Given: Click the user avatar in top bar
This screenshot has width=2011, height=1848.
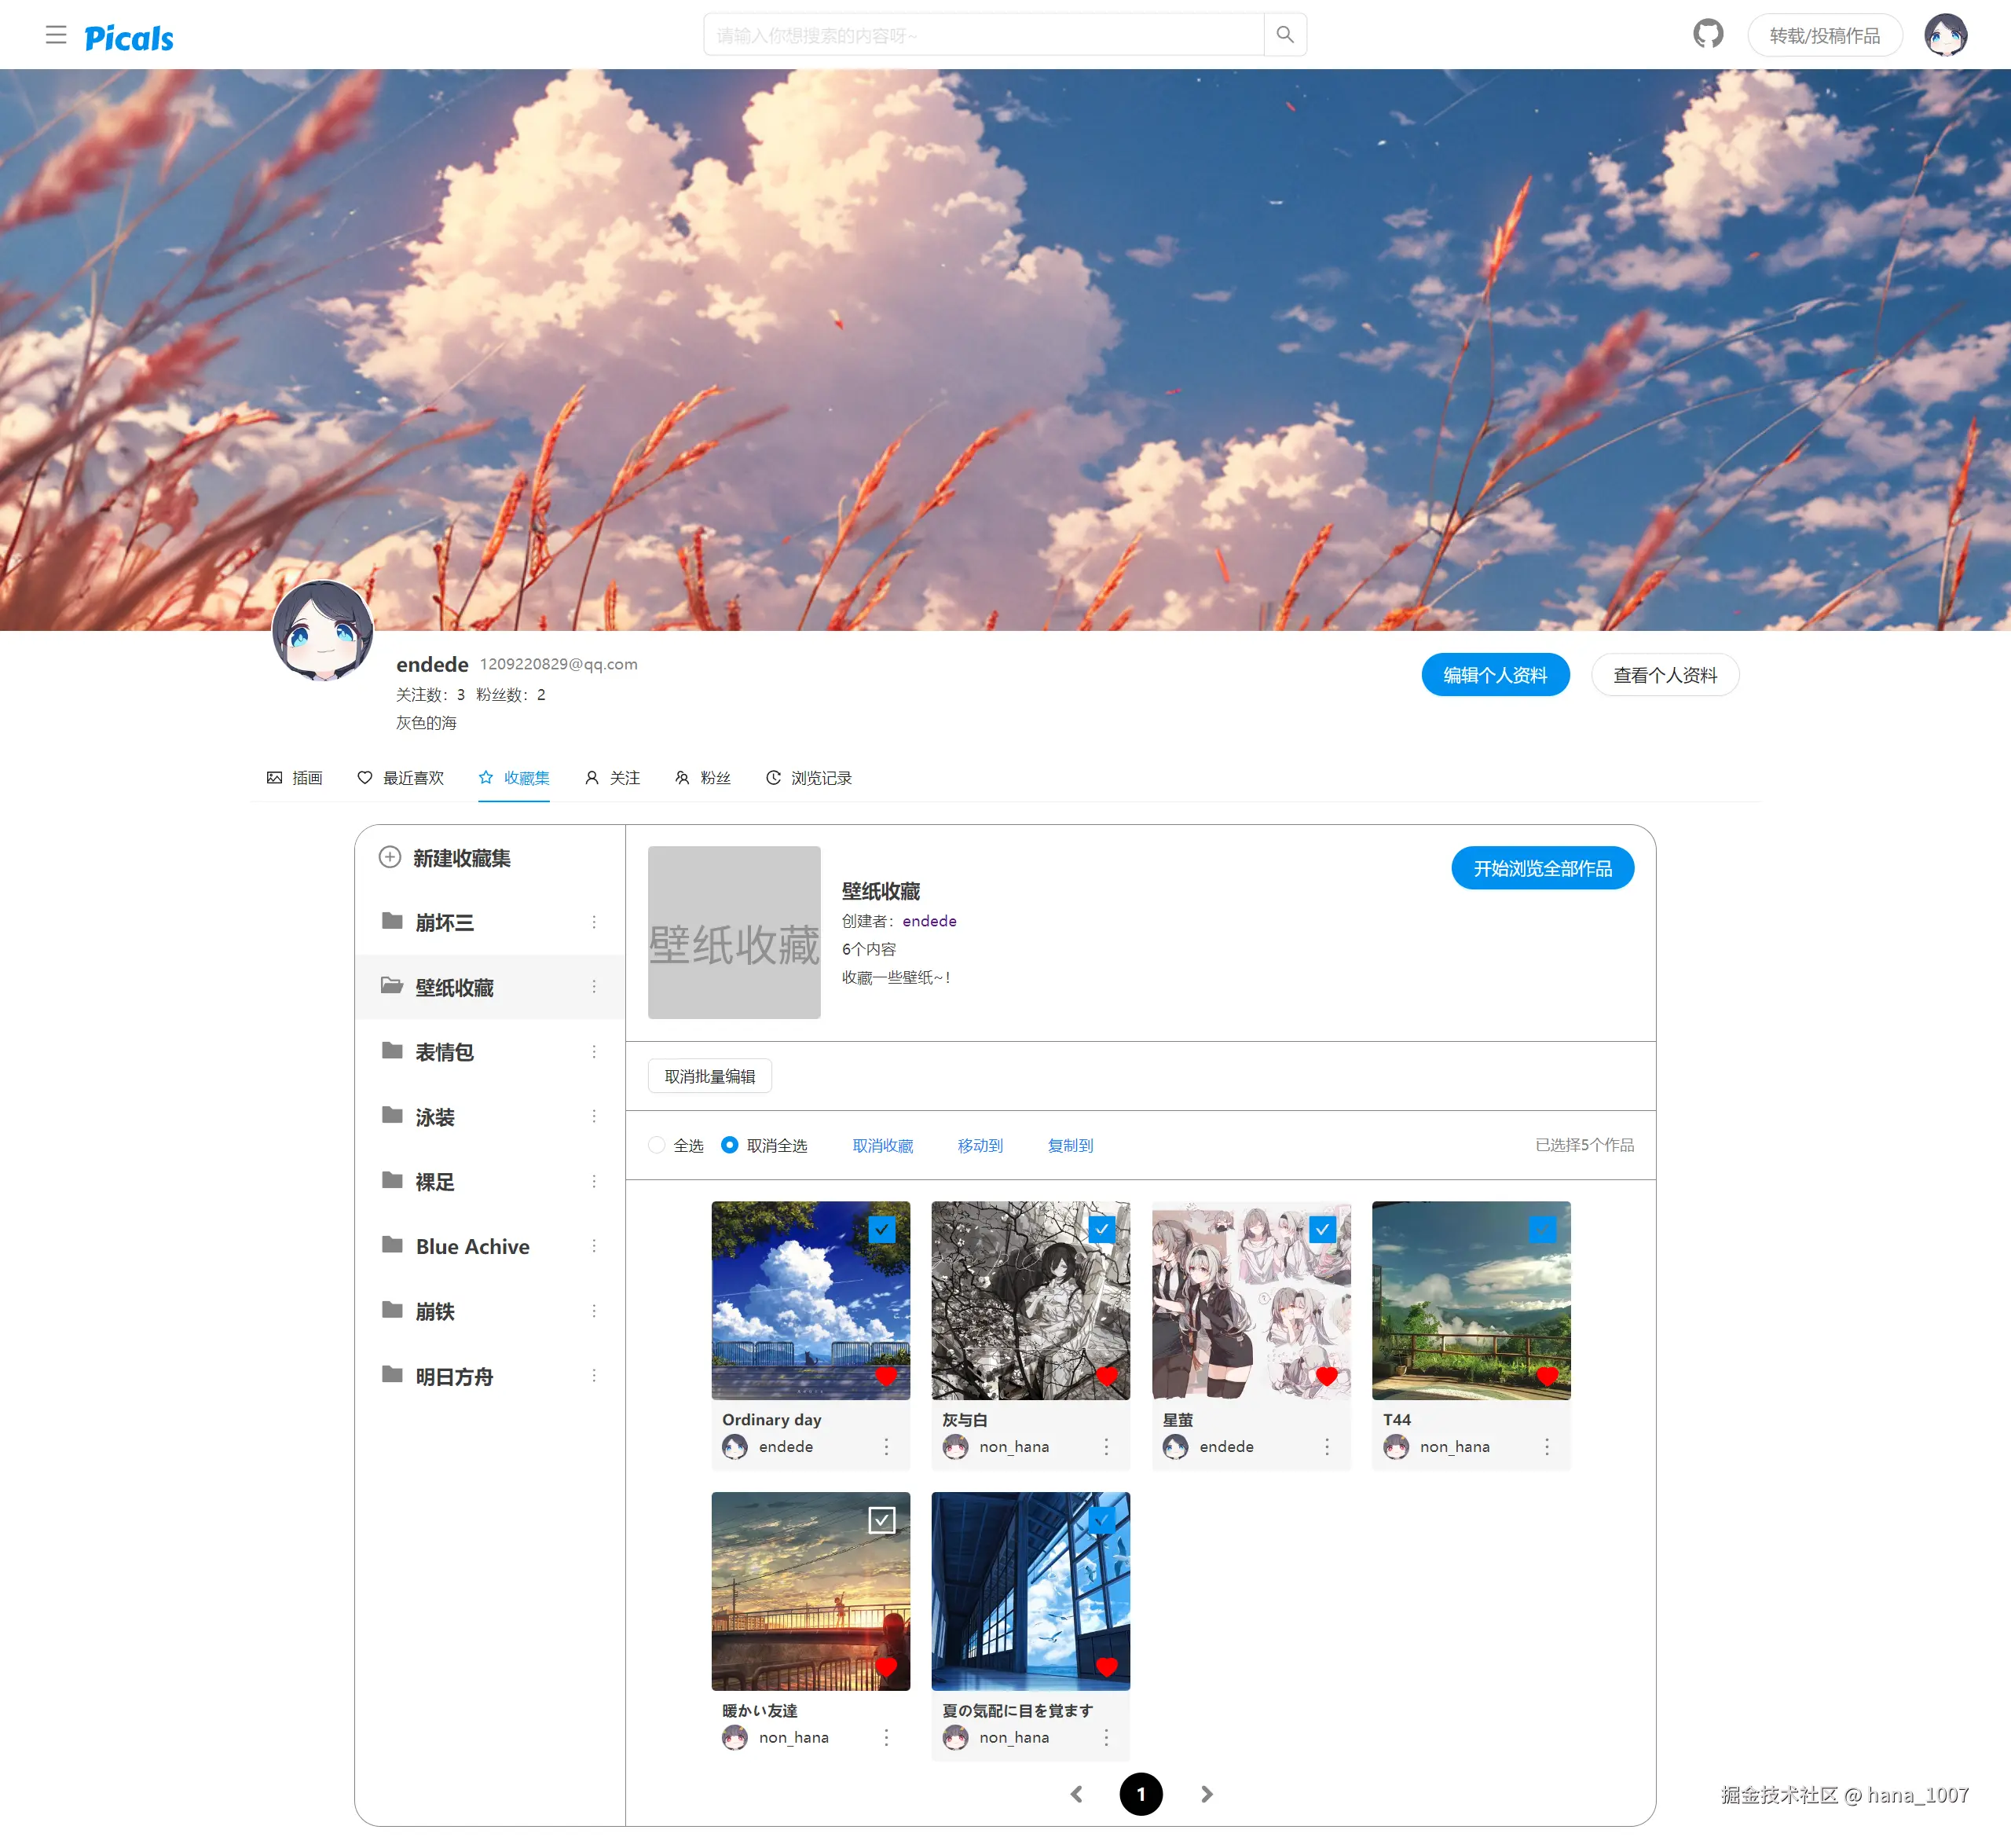Looking at the screenshot, I should point(1945,35).
